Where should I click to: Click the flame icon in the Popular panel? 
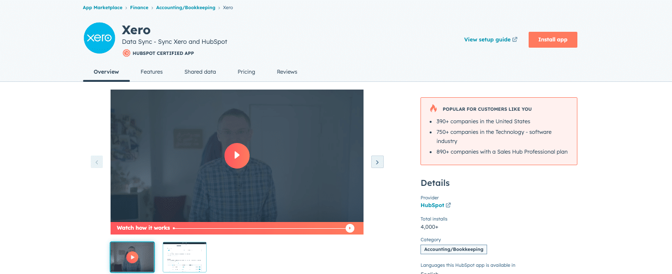(433, 109)
